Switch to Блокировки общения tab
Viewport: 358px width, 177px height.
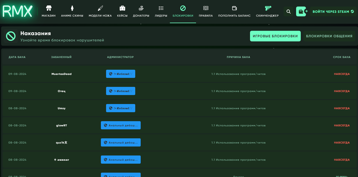coord(329,36)
